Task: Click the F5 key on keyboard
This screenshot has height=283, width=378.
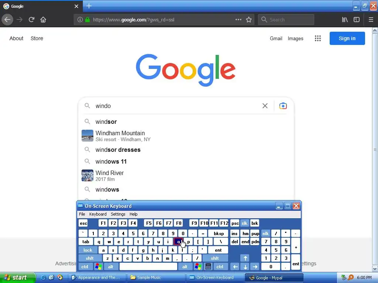Action: pos(149,223)
